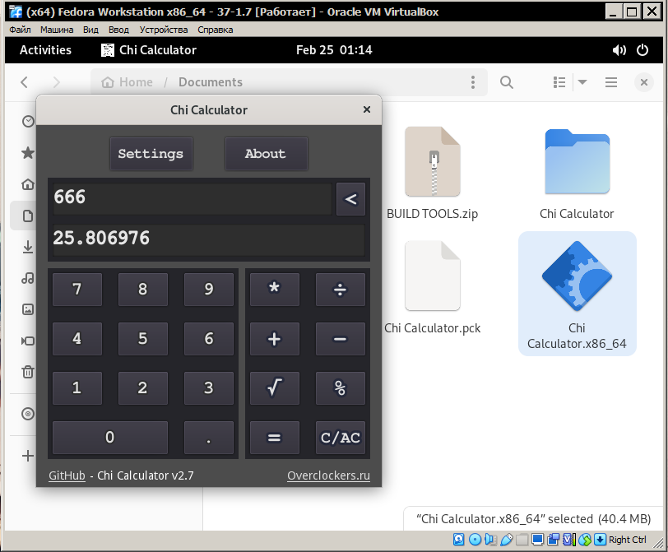Click the 666 input display field
The width and height of the screenshot is (668, 552).
(x=192, y=198)
